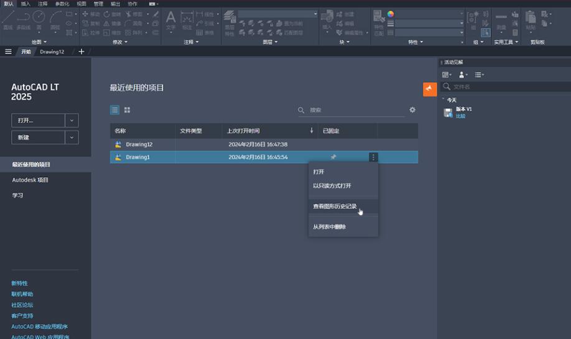
Task: Click the Mirror (镜像) tool icon
Action: pos(107,23)
